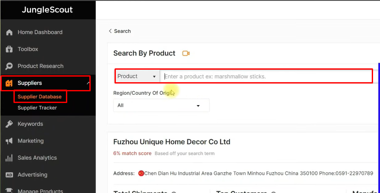Click the orange Suppliers factory icon
The height and width of the screenshot is (193, 380).
[x=9, y=83]
